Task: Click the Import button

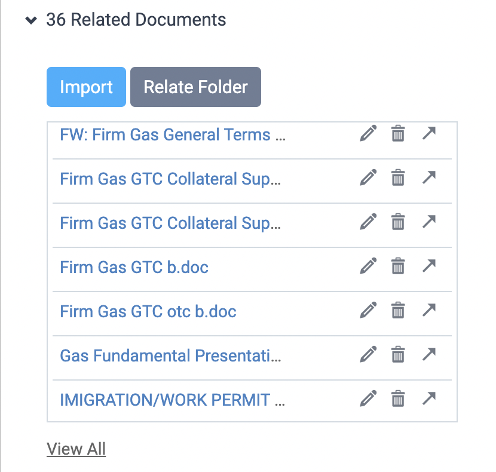Action: pos(87,87)
